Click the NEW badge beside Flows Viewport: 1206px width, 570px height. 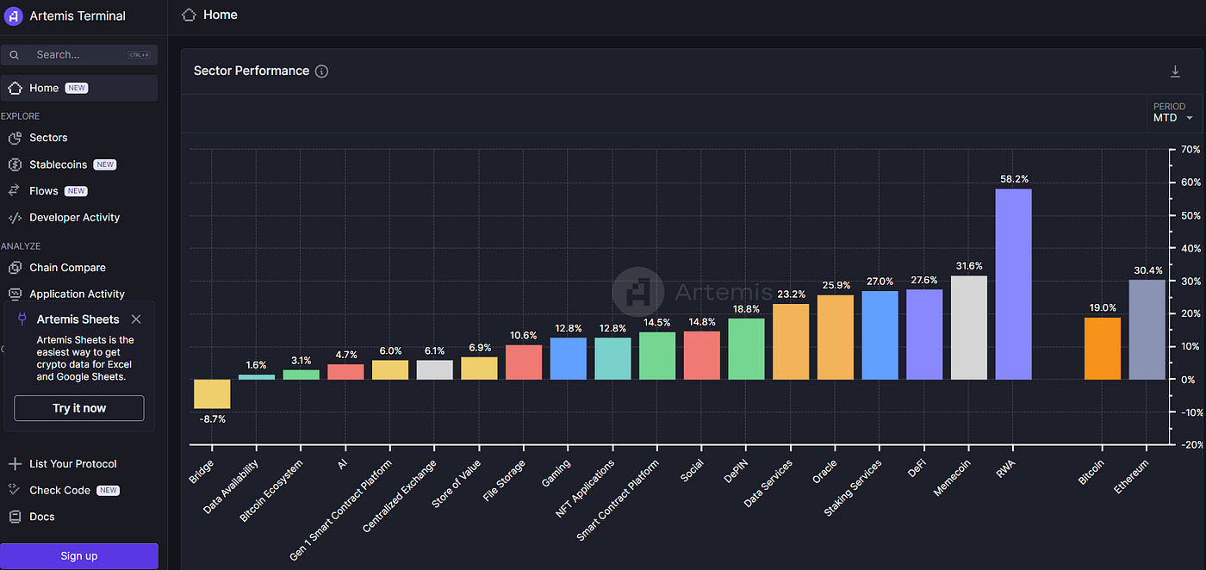76,191
